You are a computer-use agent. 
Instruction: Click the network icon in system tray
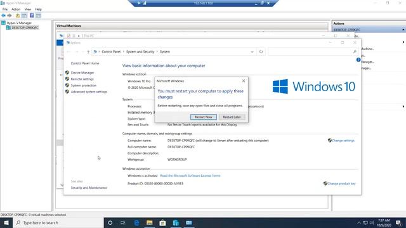pos(365,223)
